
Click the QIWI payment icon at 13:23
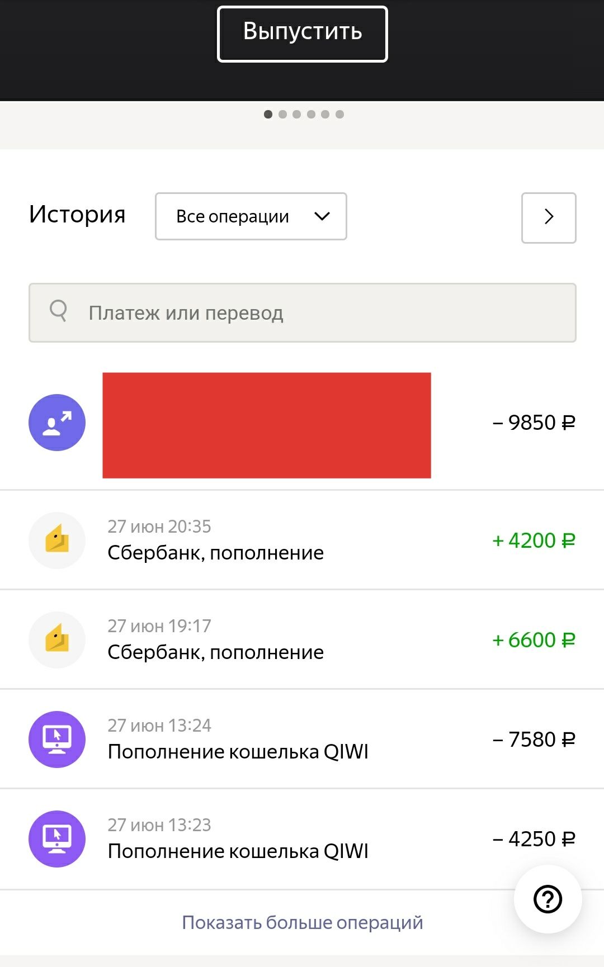[x=57, y=839]
